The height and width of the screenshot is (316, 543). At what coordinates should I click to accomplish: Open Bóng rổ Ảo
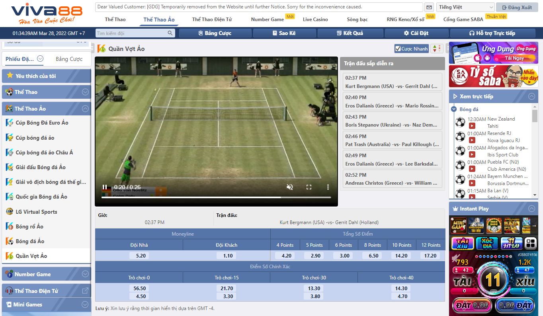point(29,226)
